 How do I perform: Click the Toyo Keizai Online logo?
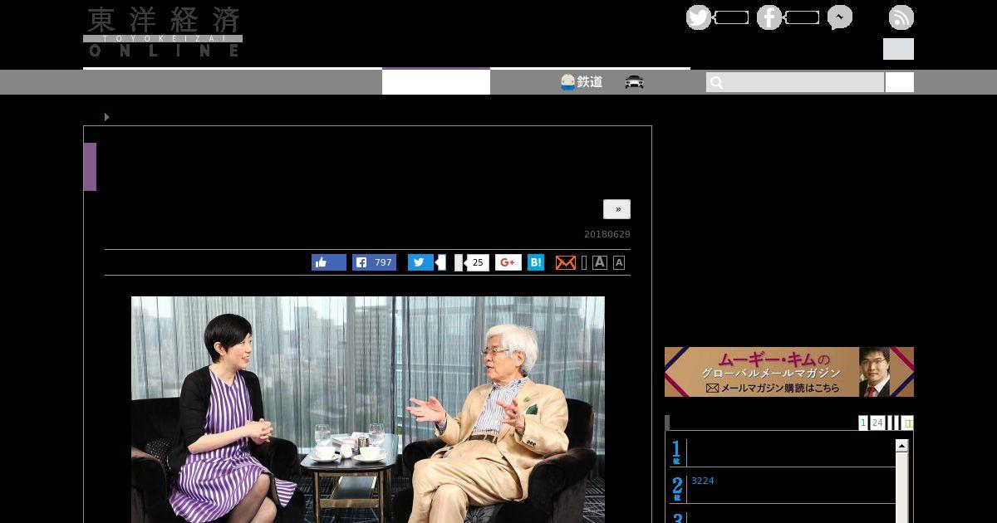pos(163,32)
